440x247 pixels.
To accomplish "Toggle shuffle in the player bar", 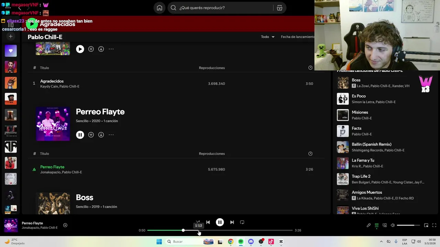I will (198, 222).
